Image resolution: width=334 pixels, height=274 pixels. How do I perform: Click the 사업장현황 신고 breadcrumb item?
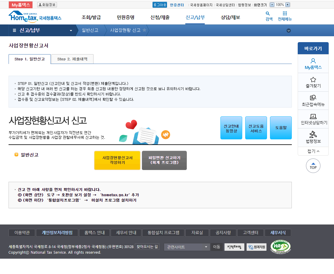[125, 30]
